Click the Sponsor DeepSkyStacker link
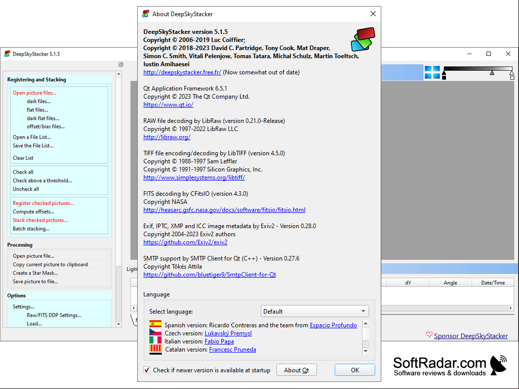This screenshot has width=519, height=389. [471, 336]
